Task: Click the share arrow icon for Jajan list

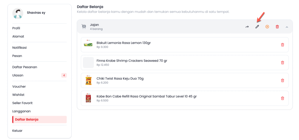Action: 247,27
